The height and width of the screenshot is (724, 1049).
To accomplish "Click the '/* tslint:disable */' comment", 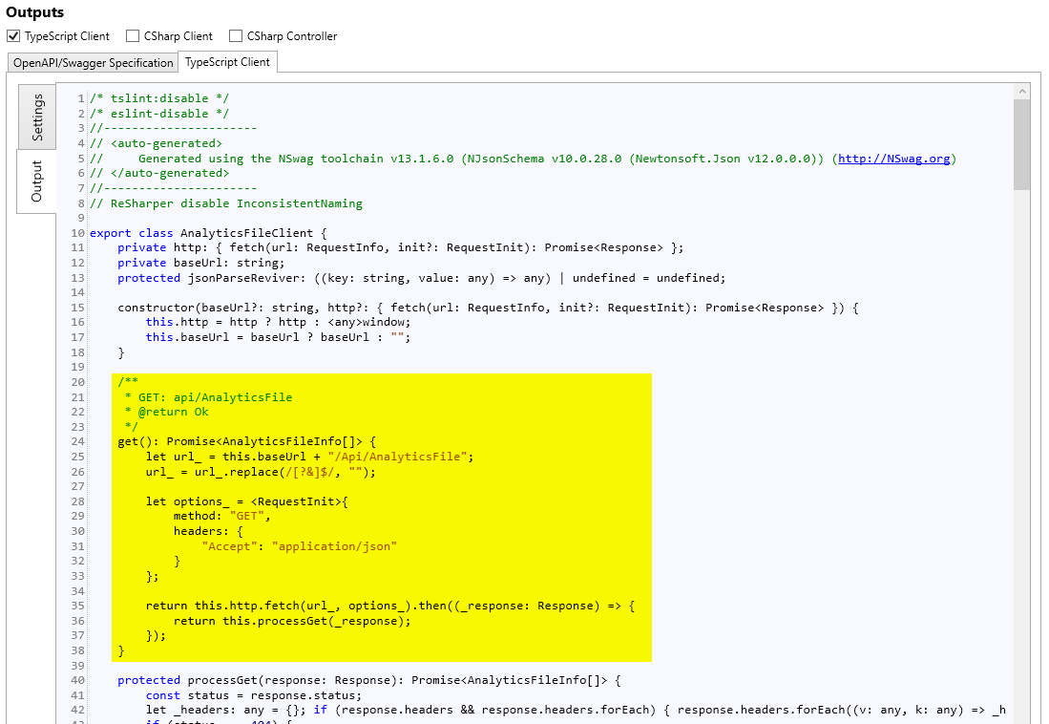I will coord(159,98).
